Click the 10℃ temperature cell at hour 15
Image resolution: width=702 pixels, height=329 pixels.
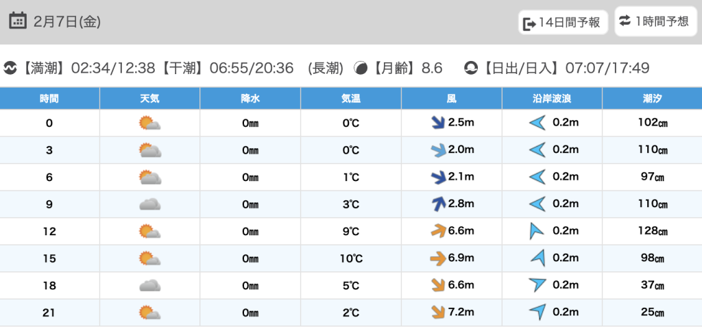(x=350, y=258)
